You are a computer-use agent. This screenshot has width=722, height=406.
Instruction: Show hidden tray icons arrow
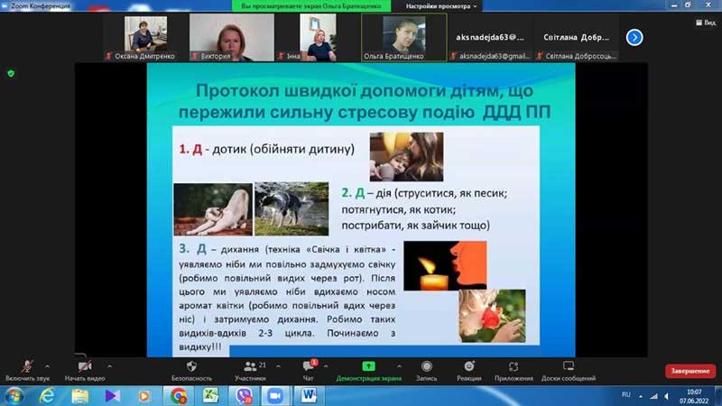point(641,396)
